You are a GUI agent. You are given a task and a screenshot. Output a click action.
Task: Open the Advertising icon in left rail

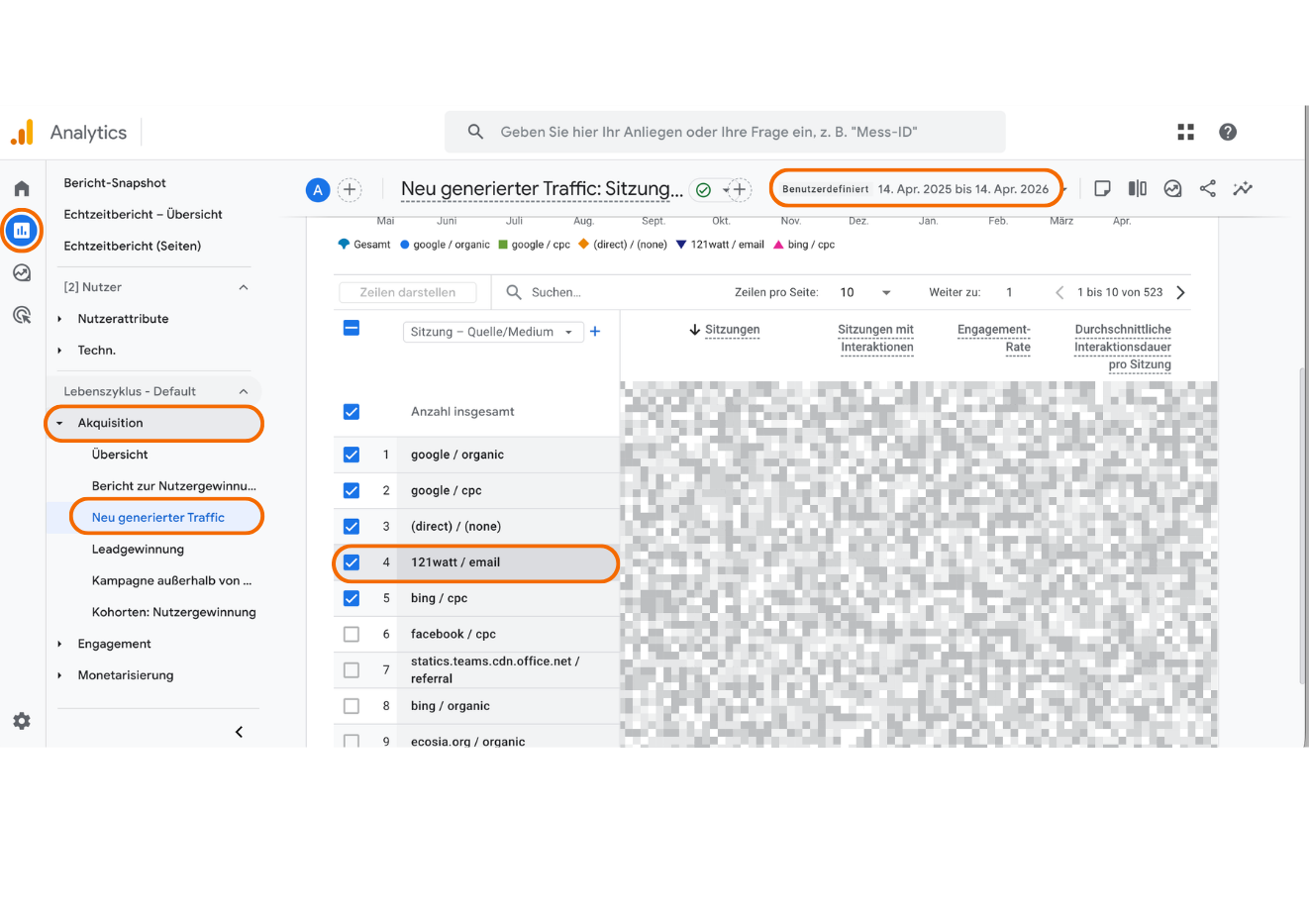(x=22, y=316)
